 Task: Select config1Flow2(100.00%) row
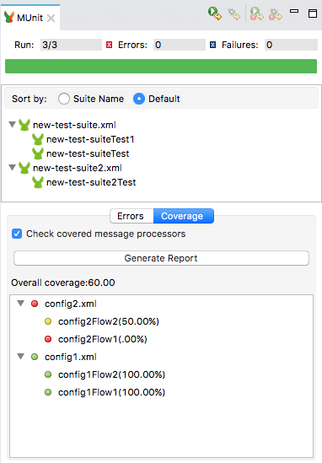coord(111,374)
